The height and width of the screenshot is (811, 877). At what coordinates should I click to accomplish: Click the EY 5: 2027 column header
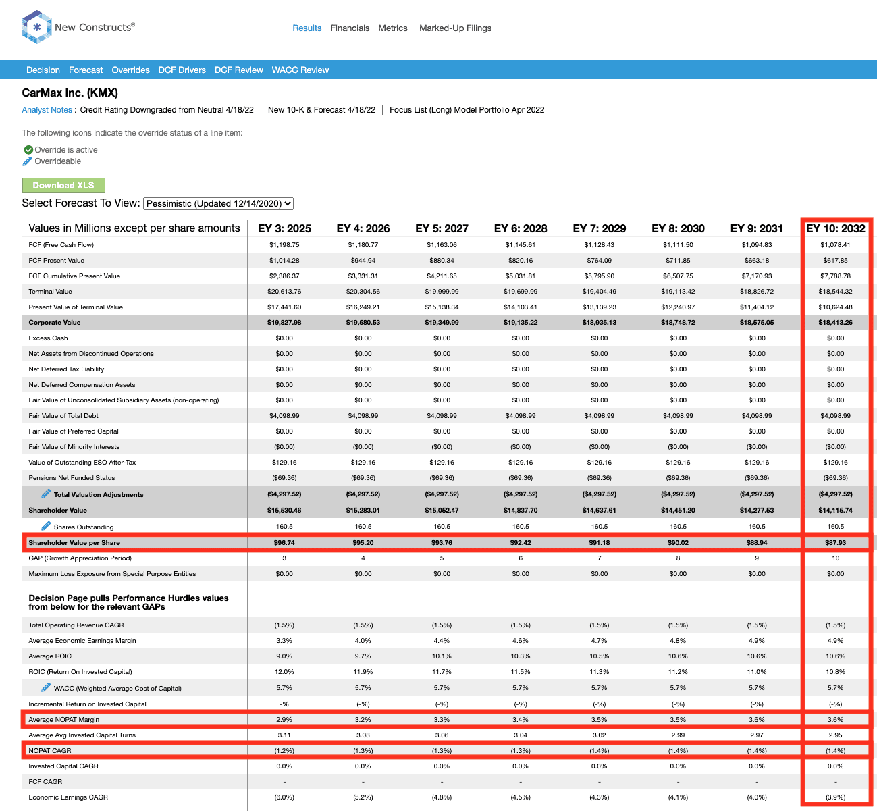(442, 228)
